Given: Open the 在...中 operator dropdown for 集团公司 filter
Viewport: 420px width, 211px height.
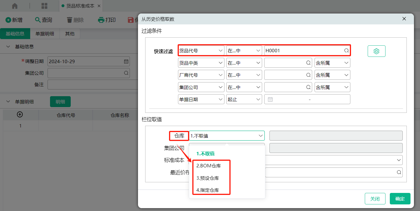Looking at the screenshot, I should click(x=244, y=87).
